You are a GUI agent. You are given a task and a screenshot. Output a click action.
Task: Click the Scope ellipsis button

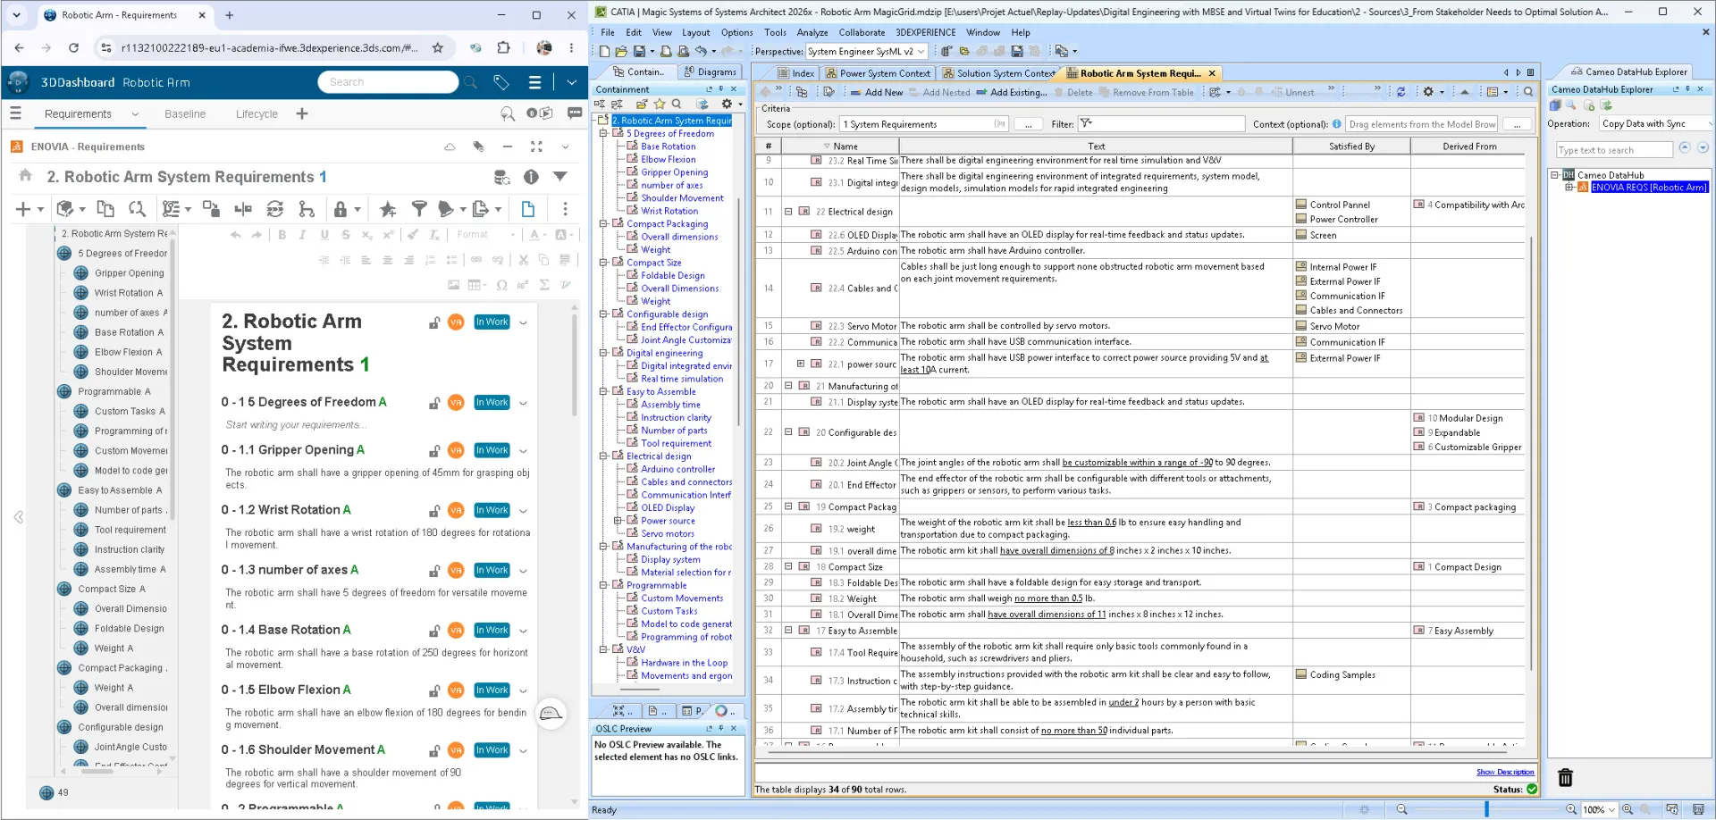[1028, 124]
